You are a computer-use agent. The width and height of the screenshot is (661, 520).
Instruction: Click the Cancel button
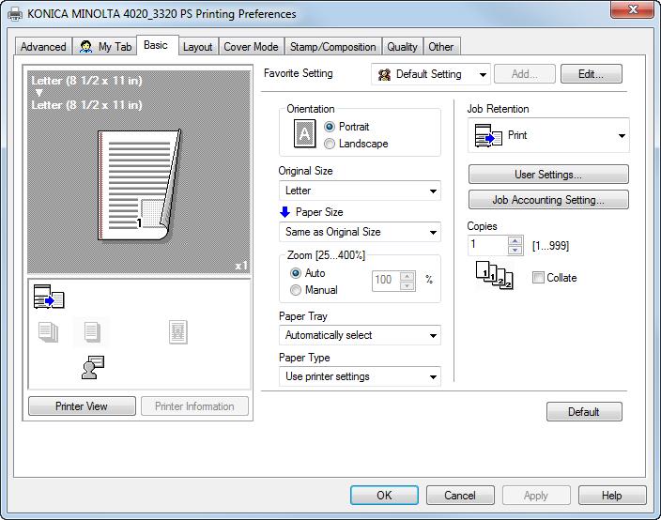tap(460, 496)
